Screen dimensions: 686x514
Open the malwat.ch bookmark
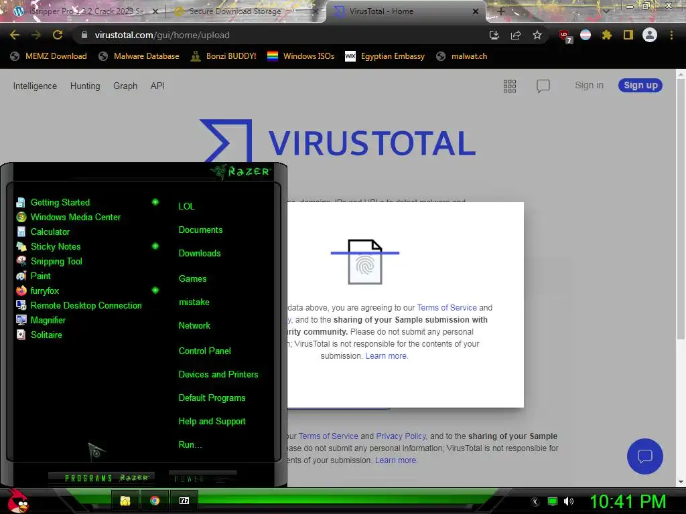pyautogui.click(x=462, y=56)
